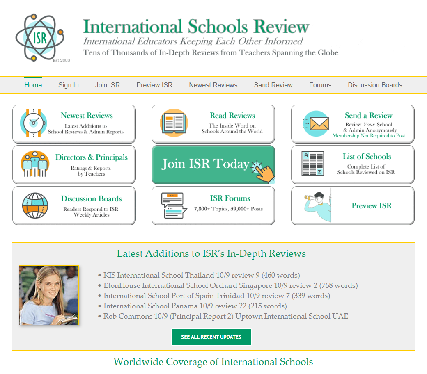The width and height of the screenshot is (427, 374).
Task: Click SEE ALL RECENT UPDATES button
Action: 211,337
